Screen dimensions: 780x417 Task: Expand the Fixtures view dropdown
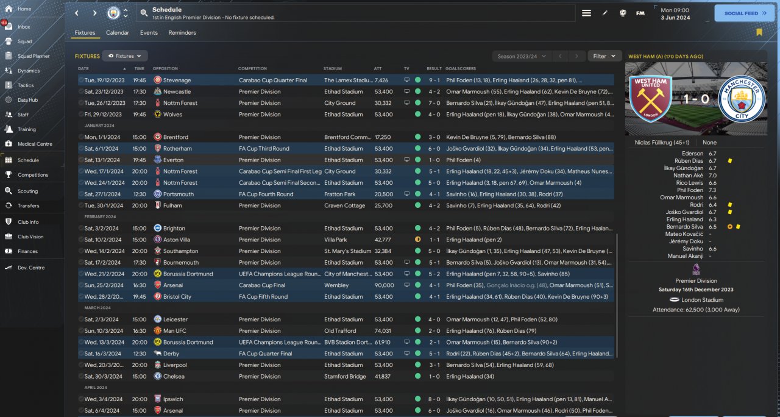[125, 56]
